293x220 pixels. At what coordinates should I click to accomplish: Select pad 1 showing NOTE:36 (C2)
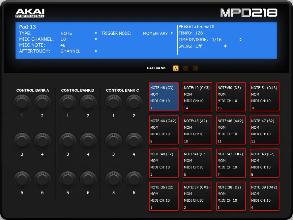click(x=163, y=196)
